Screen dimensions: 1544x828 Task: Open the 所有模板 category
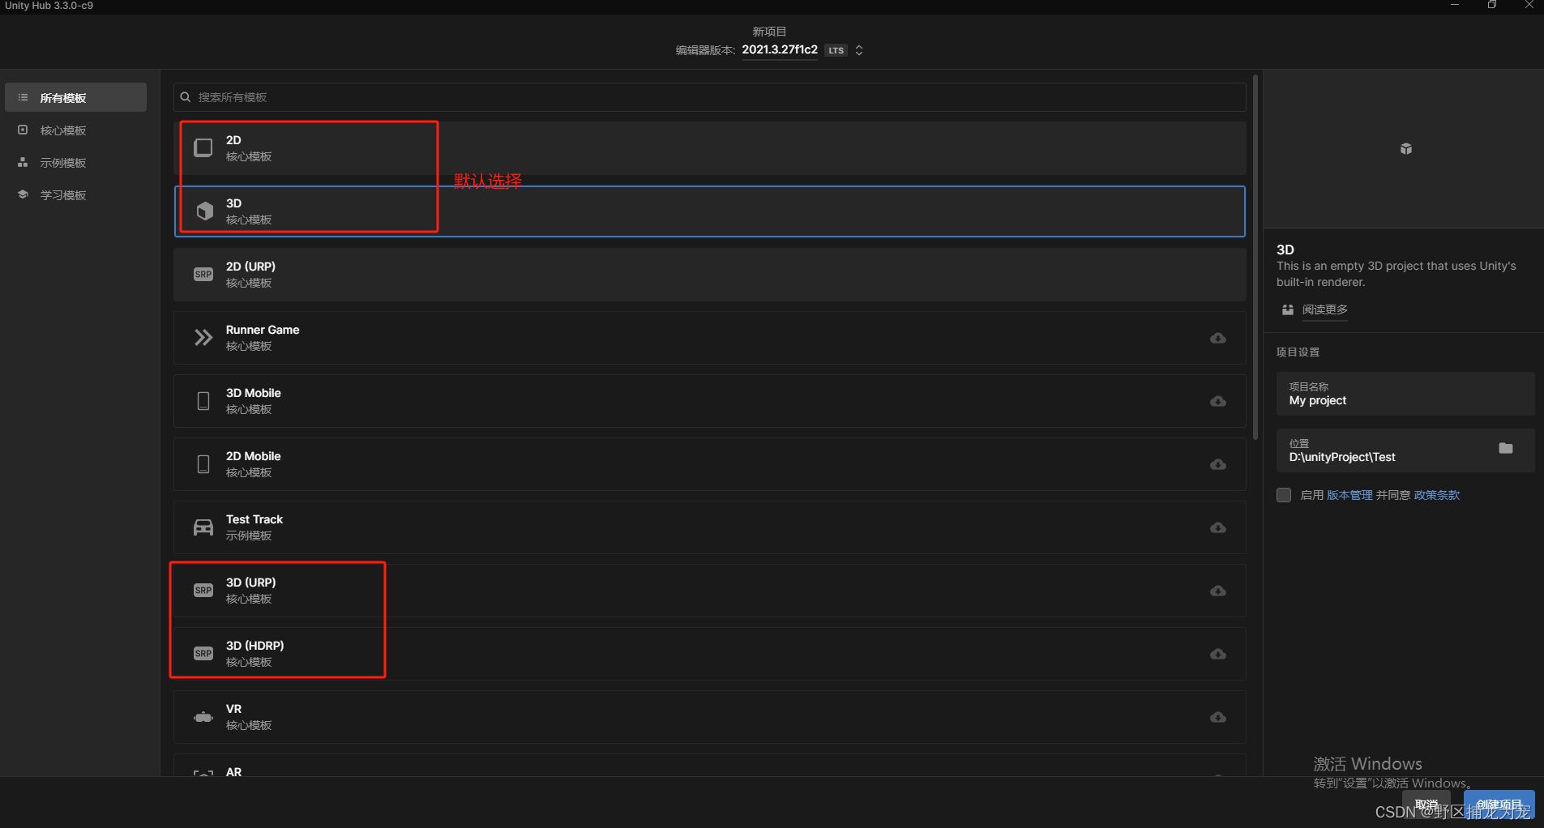[75, 97]
